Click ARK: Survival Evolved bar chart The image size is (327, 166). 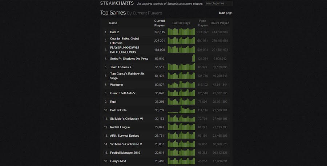coord(181,135)
